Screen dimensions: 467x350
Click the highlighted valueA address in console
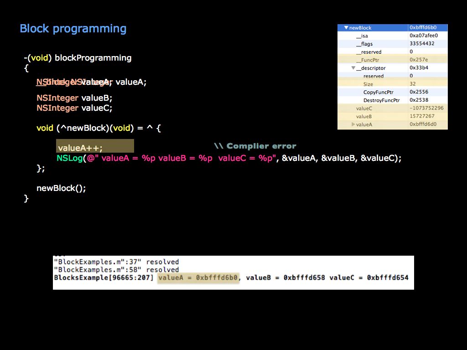point(198,278)
